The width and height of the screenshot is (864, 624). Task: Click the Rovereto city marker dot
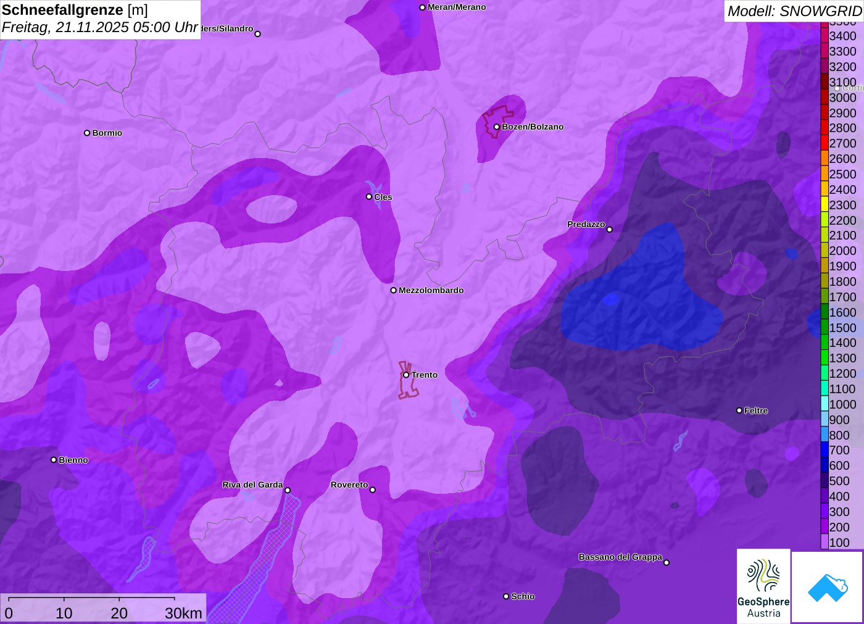point(373,490)
